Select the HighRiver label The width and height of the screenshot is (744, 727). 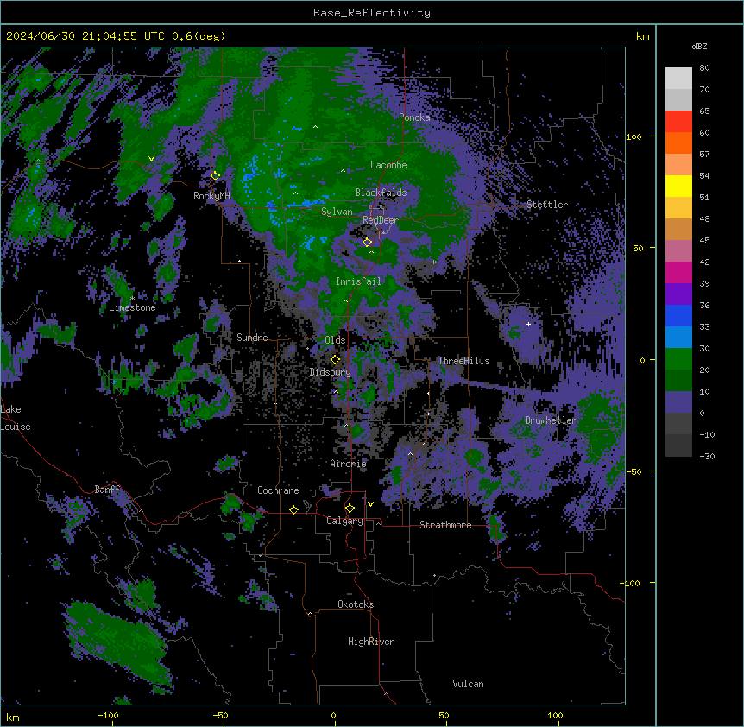[371, 642]
